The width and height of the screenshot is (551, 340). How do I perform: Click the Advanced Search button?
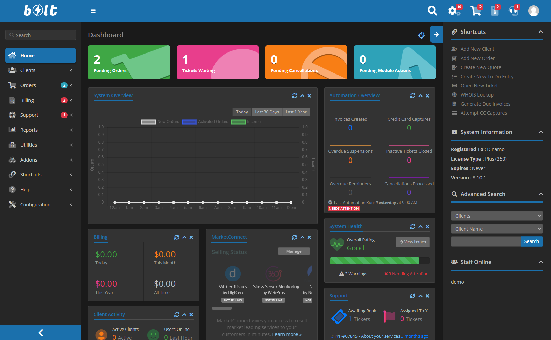(531, 241)
